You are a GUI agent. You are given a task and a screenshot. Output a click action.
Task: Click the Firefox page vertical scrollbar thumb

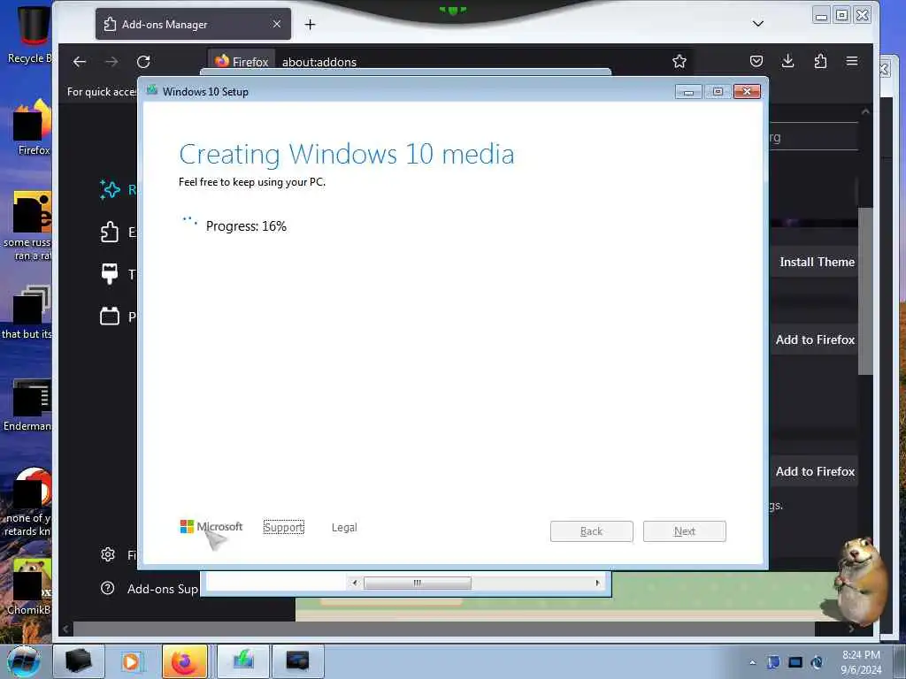865,291
